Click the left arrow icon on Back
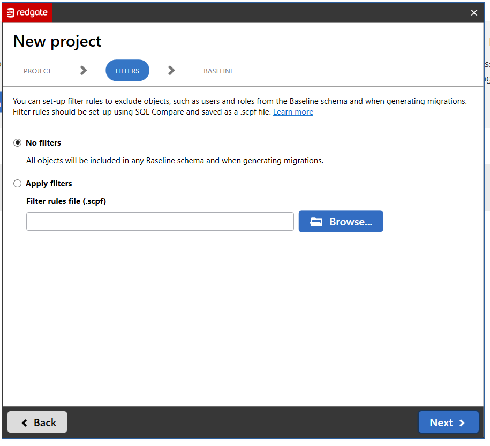The height and width of the screenshot is (446, 490). 25,422
